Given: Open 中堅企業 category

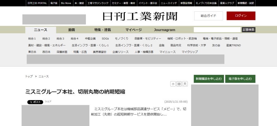Looking at the screenshot, I should click(90, 39).
